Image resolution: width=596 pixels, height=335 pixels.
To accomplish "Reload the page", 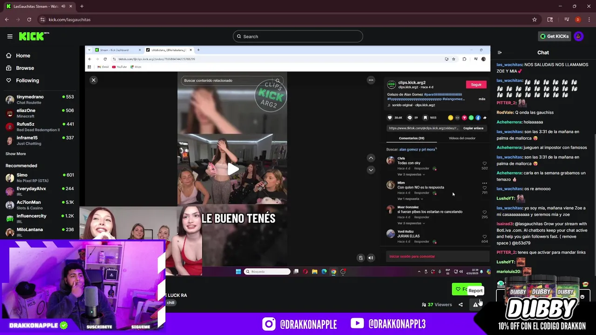I will click(29, 20).
